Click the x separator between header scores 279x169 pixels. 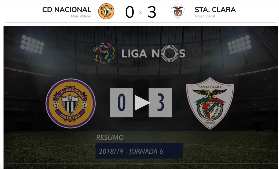(140, 12)
